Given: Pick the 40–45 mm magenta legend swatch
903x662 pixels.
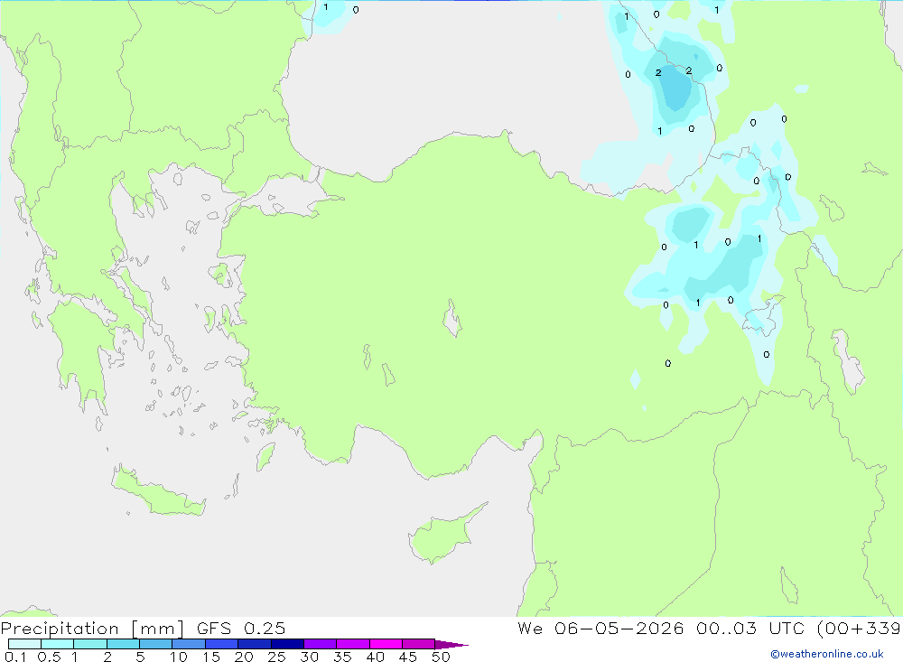Looking at the screenshot, I should (x=386, y=644).
